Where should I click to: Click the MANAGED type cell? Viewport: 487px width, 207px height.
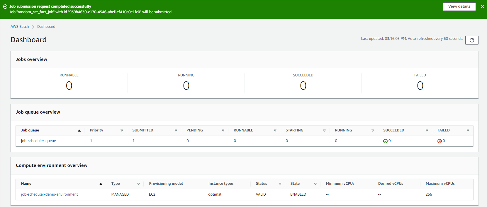tap(120, 194)
